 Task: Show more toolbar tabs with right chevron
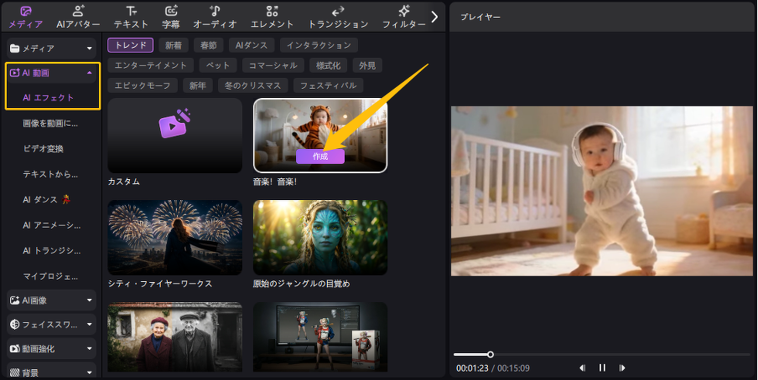tap(434, 16)
